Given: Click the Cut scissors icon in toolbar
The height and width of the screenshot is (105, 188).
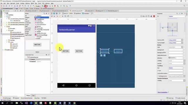Looking at the screenshot, I should tap(15, 6).
